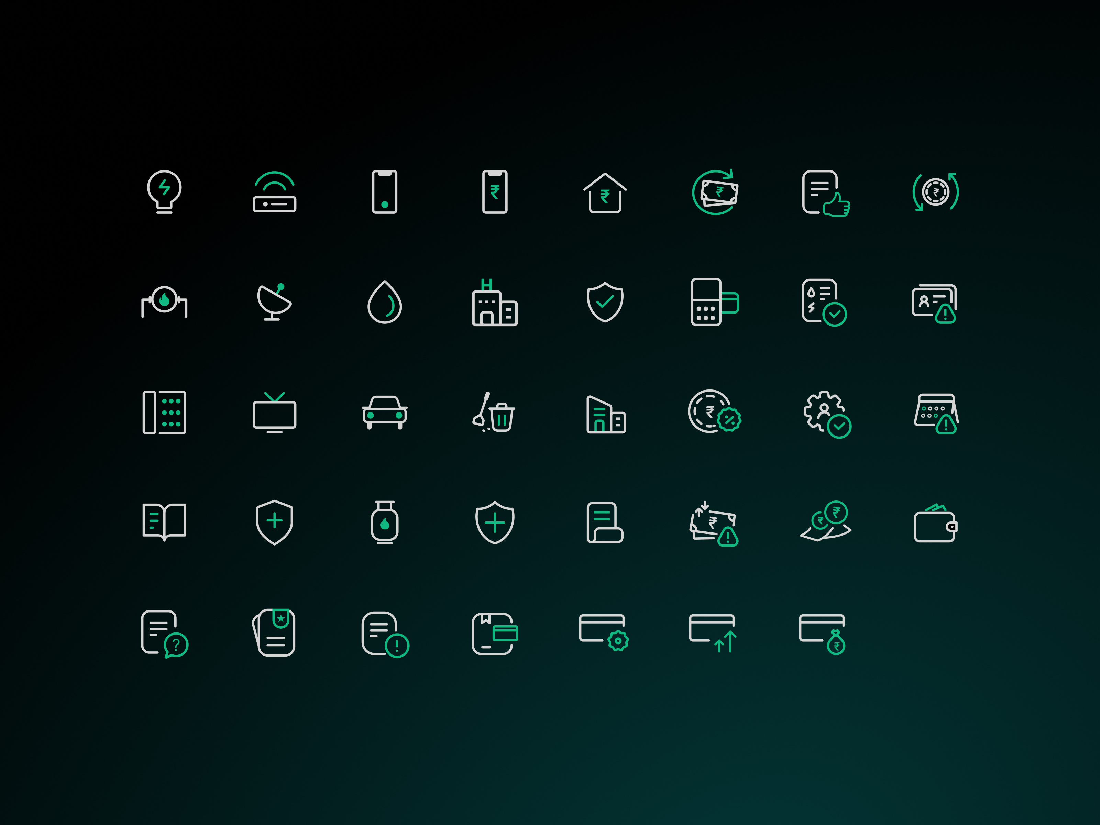Select the water droplet icon
Viewport: 1100px width, 825px height.
384,302
